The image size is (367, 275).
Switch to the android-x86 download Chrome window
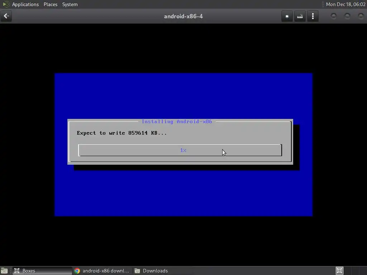[x=103, y=271]
